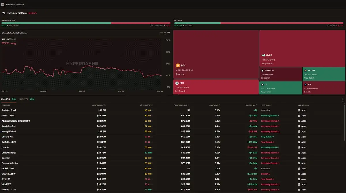Click the Apex cohort icon in Penision Fund row
This screenshot has width=346, height=193.
point(299,110)
